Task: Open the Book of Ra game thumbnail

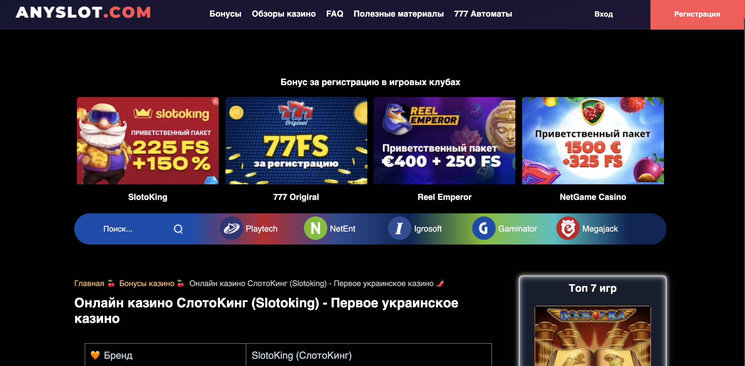Action: (x=593, y=336)
